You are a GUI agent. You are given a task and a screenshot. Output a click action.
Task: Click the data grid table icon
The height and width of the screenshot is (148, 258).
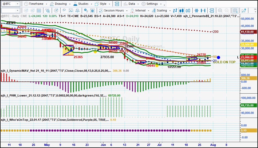pyautogui.click(x=39, y=10)
